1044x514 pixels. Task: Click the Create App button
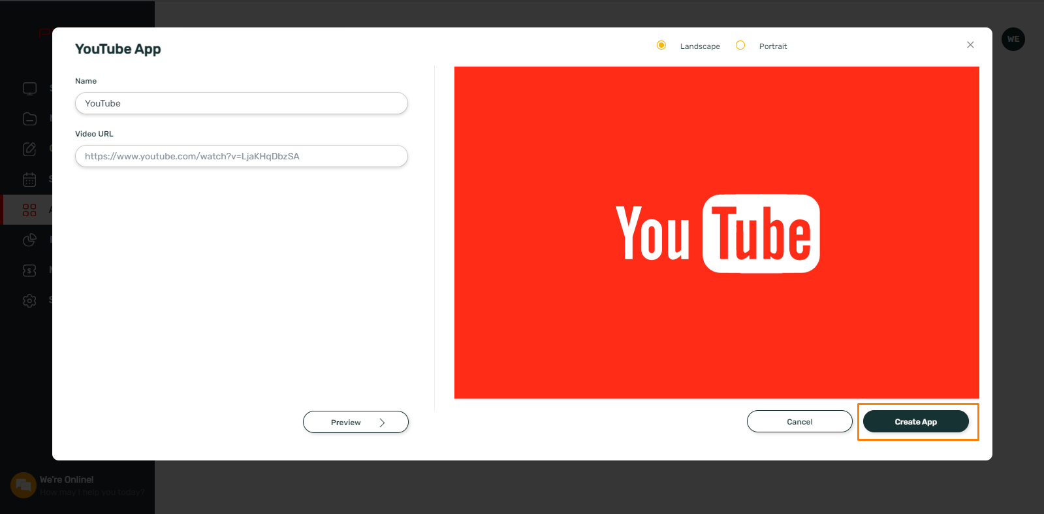click(915, 421)
